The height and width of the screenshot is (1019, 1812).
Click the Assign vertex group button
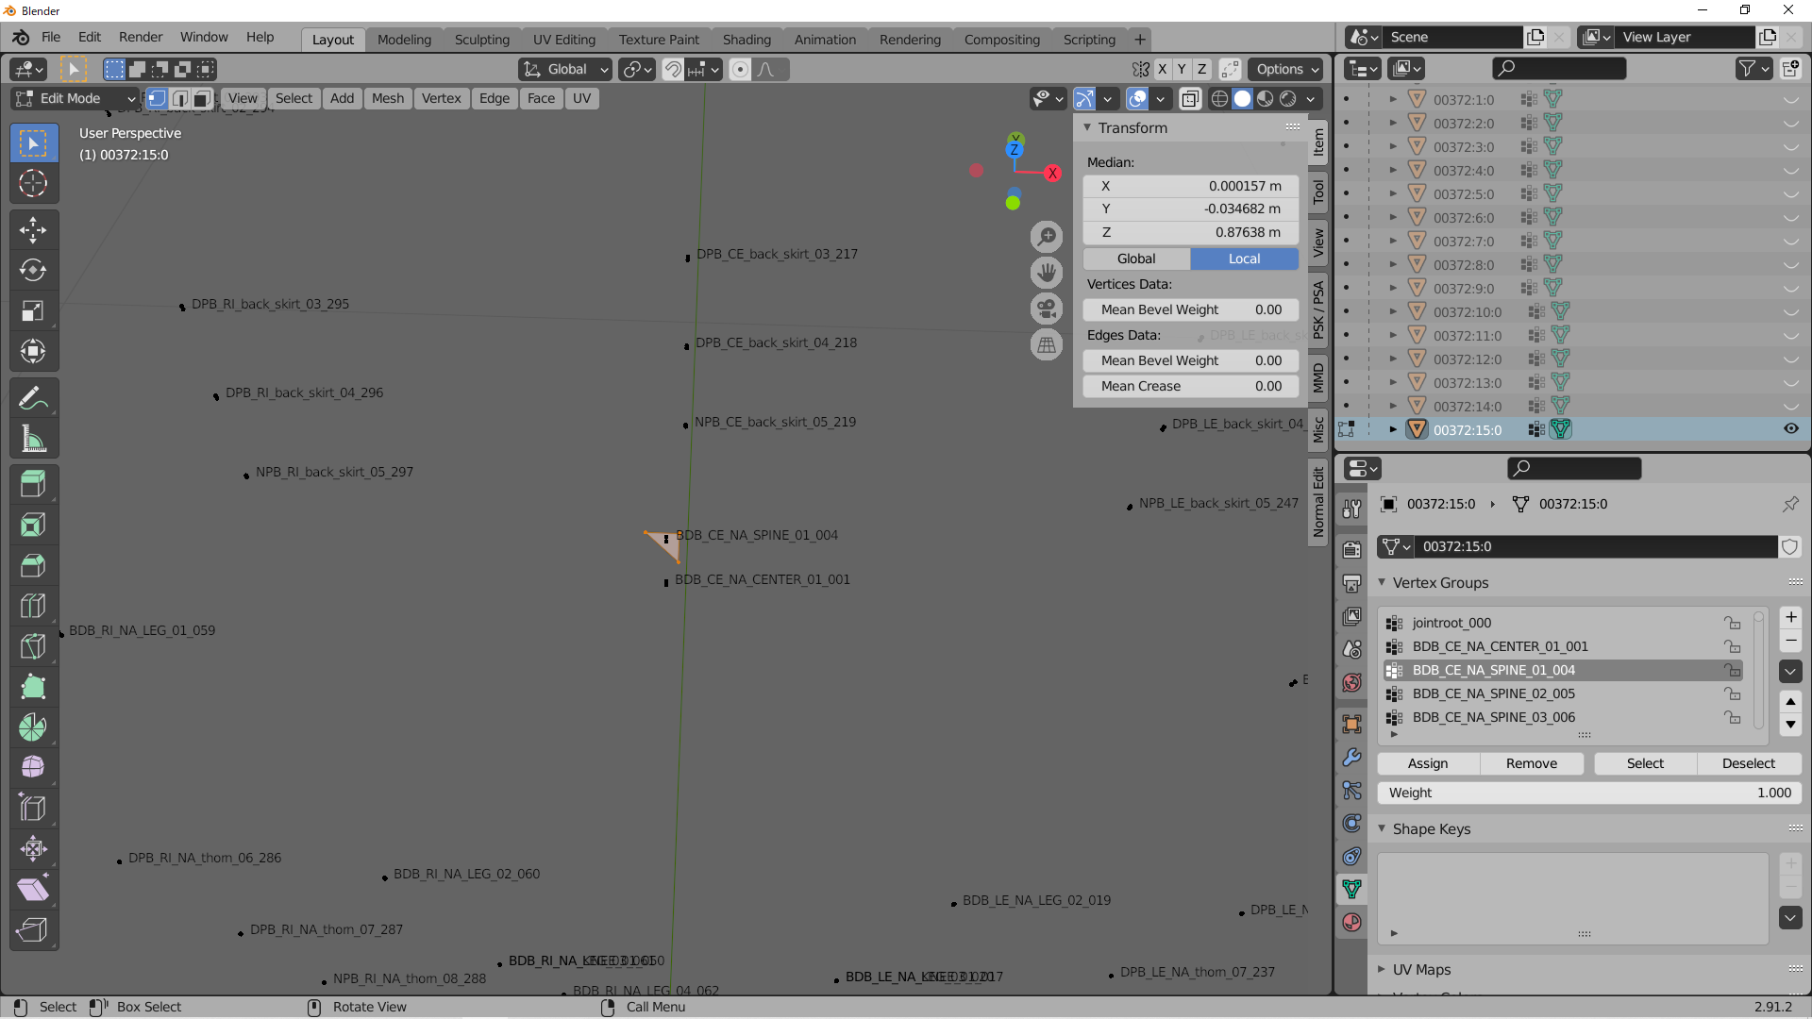pyautogui.click(x=1427, y=763)
